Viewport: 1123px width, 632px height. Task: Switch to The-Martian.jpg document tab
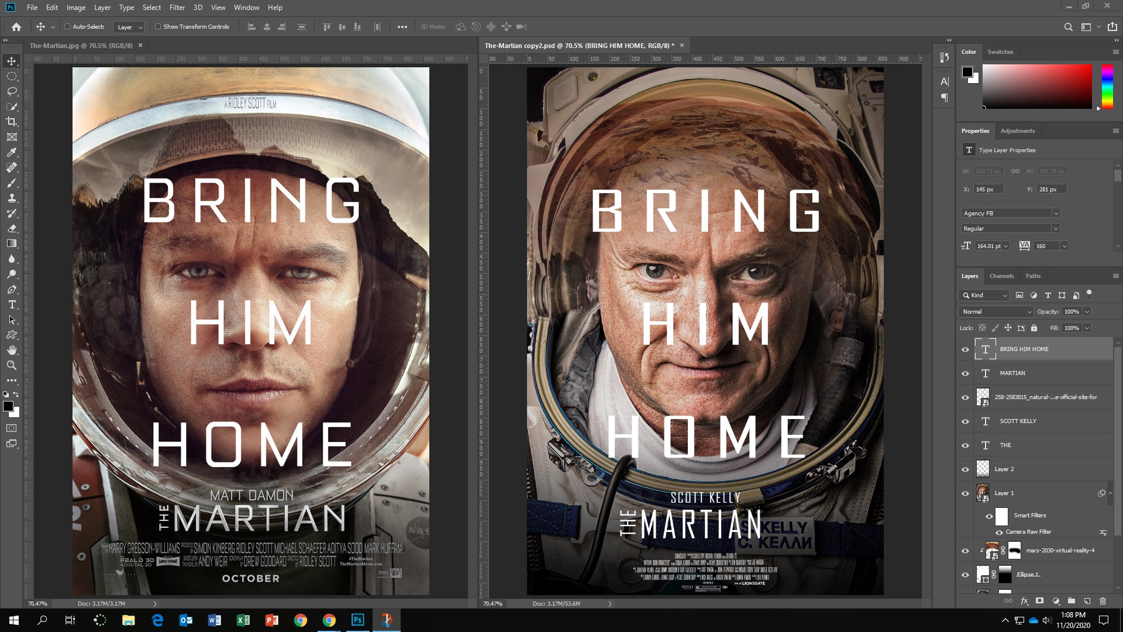[81, 46]
